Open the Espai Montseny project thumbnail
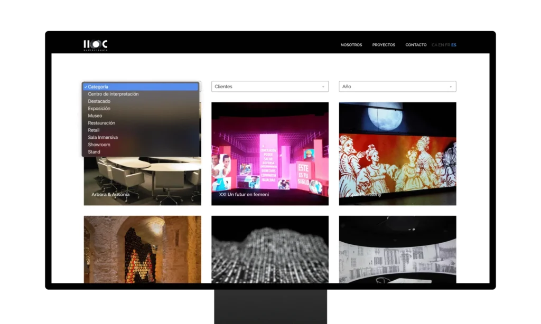The image size is (541, 324). pyautogui.click(x=397, y=154)
